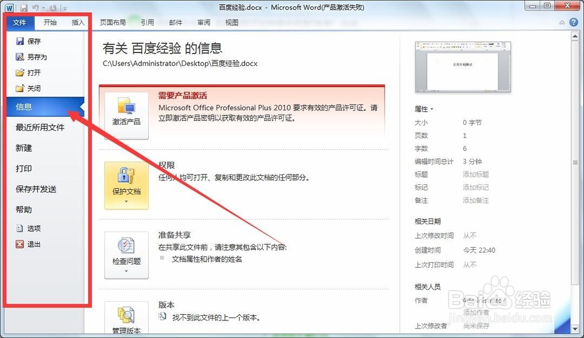Viewport: 584px width, 338px height.
Task: Click the 0 字节 size value
Action: [x=472, y=123]
